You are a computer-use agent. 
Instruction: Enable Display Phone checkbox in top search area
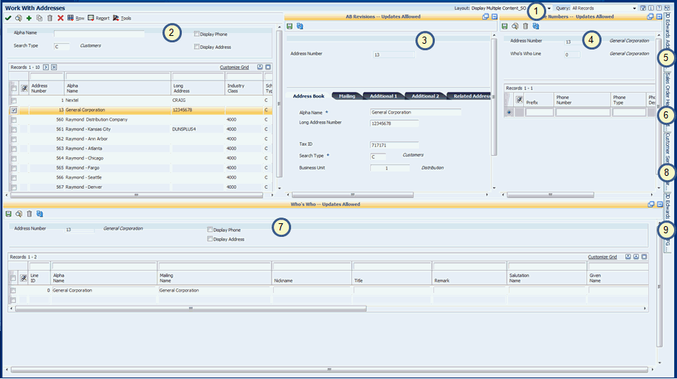pyautogui.click(x=197, y=34)
